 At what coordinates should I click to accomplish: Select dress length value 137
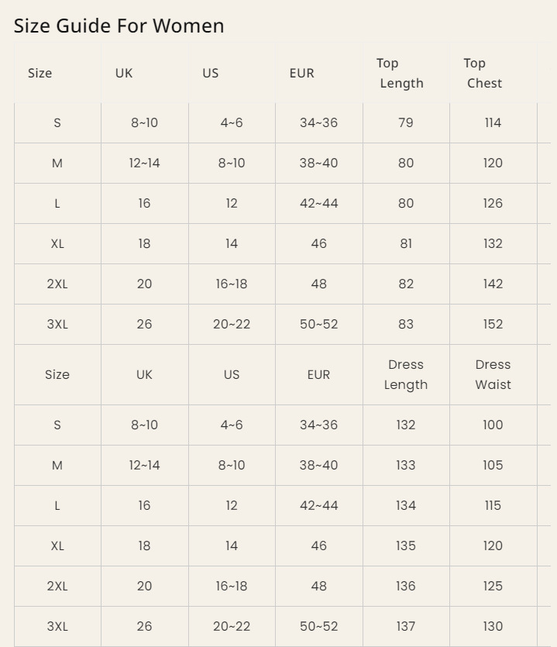pyautogui.click(x=406, y=626)
